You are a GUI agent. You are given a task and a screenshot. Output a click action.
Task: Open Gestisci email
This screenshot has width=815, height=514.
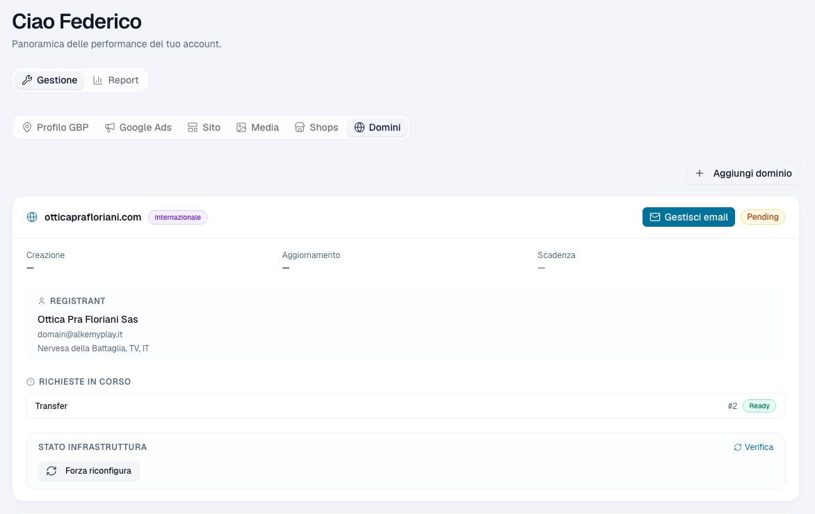[688, 217]
